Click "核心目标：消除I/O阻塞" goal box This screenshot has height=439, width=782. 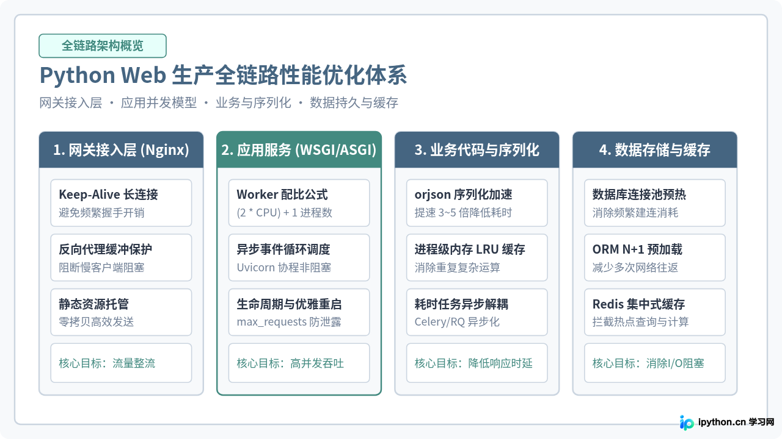click(655, 363)
